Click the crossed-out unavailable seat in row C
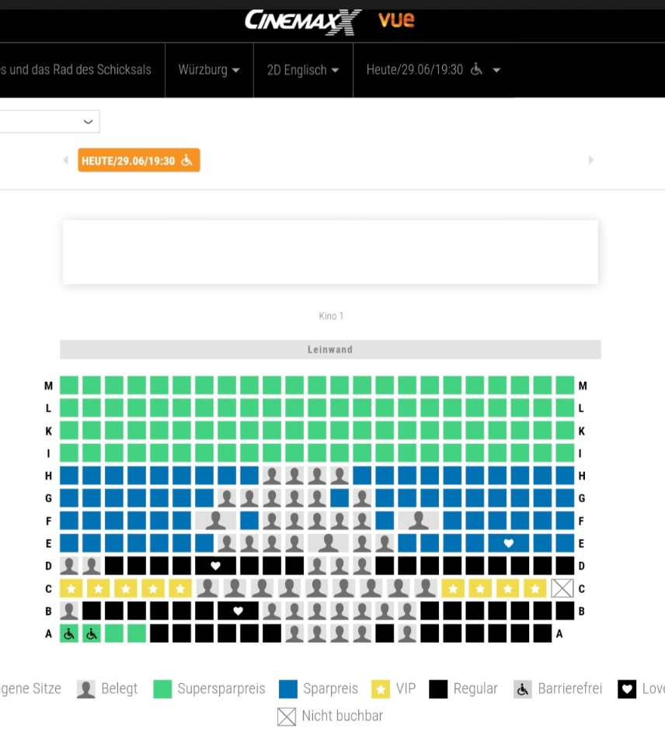The image size is (665, 742). 562,588
